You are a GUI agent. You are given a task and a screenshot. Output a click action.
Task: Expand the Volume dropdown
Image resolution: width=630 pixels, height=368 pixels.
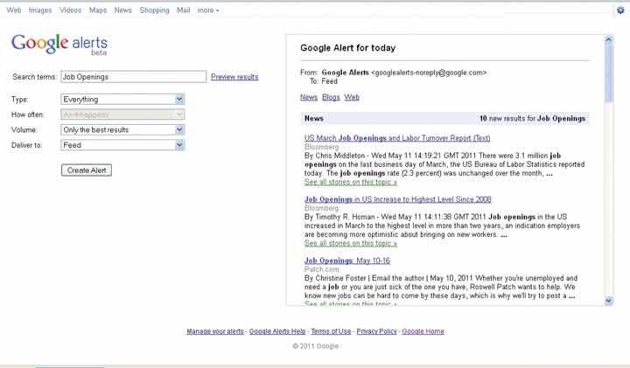click(122, 130)
